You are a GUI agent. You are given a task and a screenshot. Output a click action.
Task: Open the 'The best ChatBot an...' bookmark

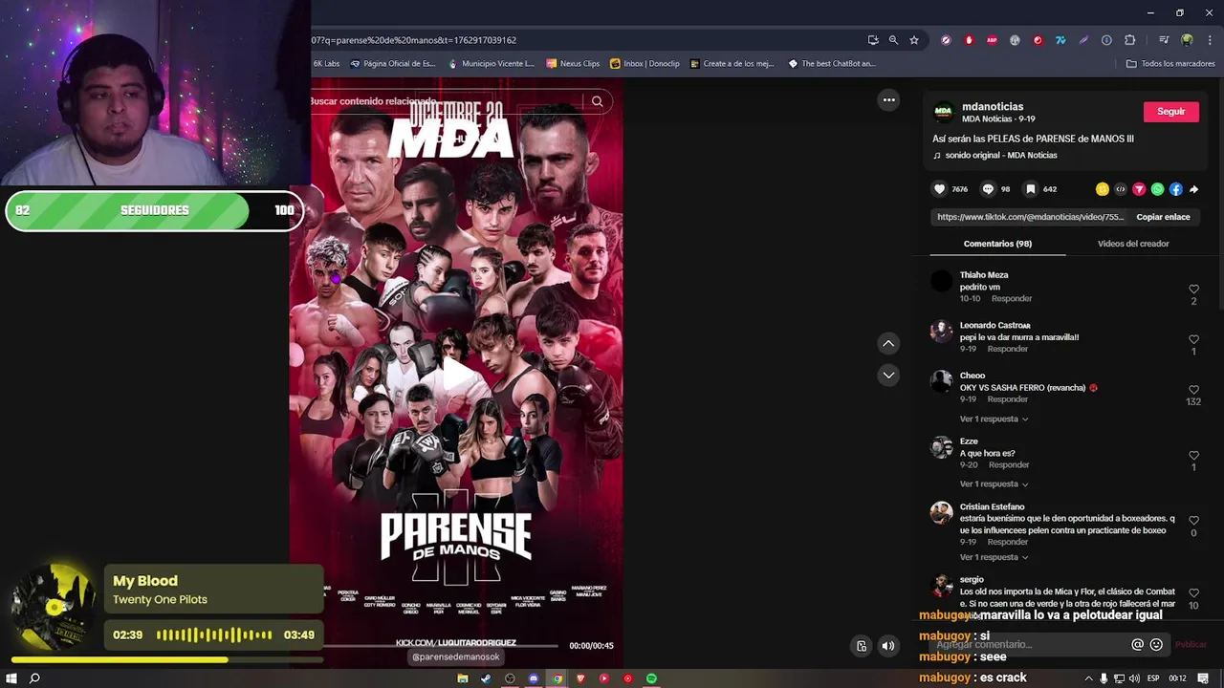pyautogui.click(x=831, y=64)
